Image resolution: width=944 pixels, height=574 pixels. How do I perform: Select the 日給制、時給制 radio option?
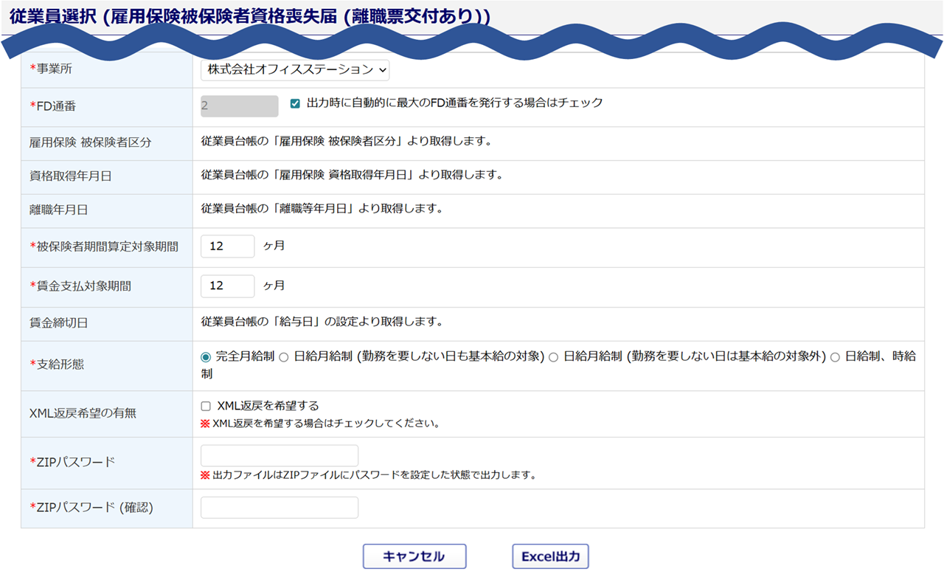click(835, 357)
